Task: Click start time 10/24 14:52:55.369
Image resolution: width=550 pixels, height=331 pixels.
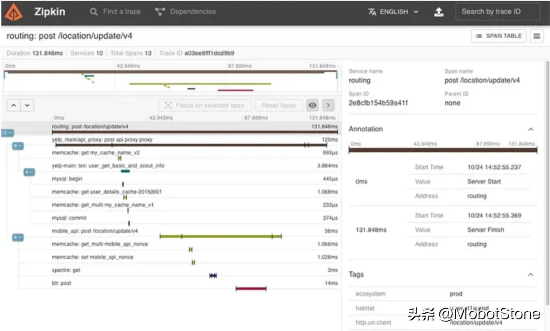Action: (x=494, y=215)
